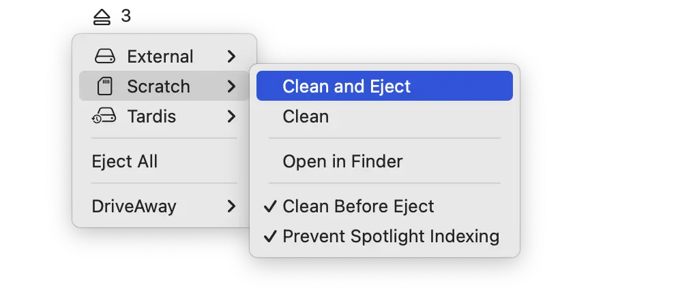Select the Tardis drive label
678x294 pixels.
[x=151, y=117]
